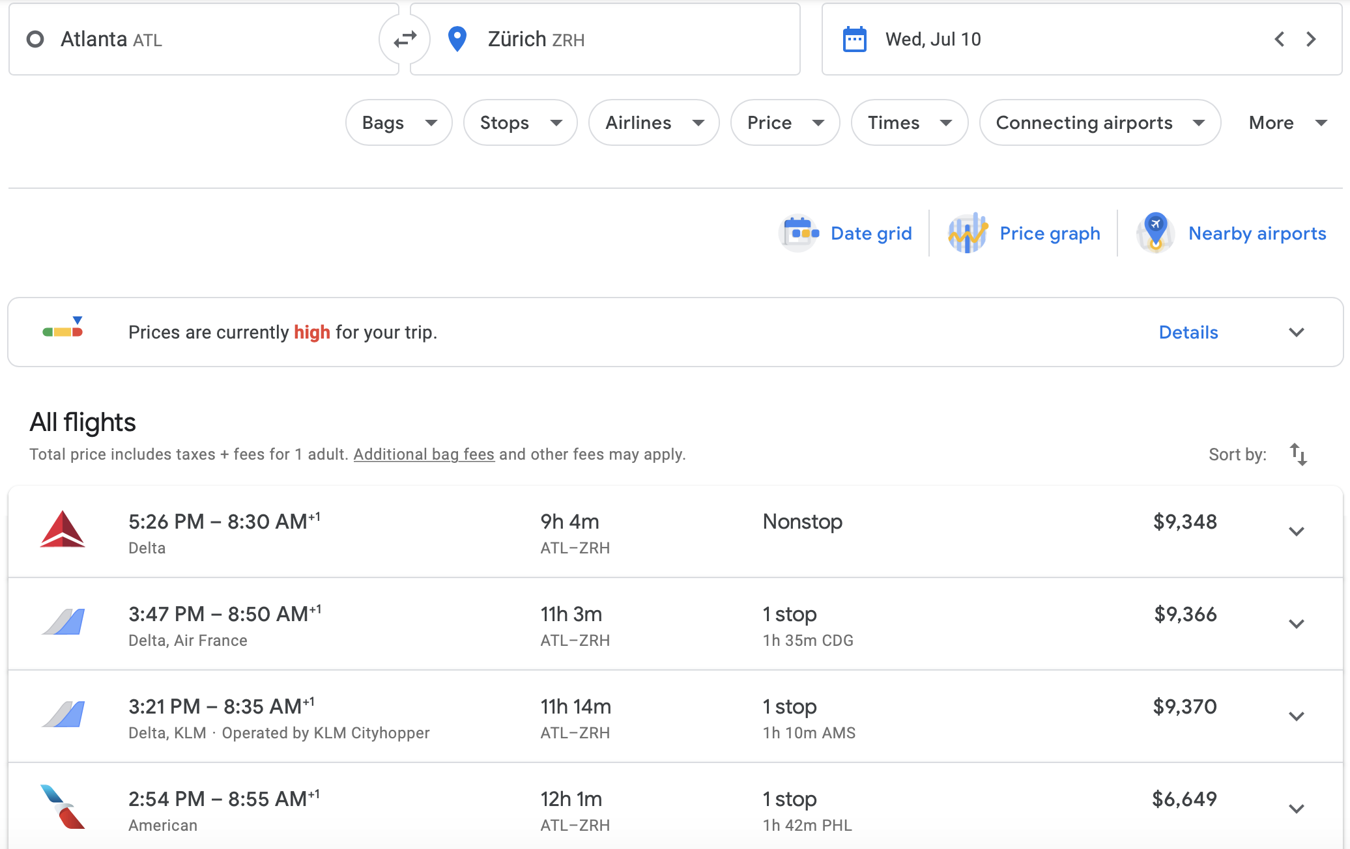Open the Stops filter dropdown
The image size is (1350, 849).
[x=520, y=122]
